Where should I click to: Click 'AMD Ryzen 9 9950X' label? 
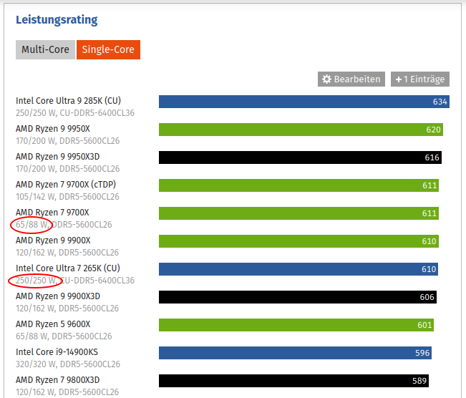(x=52, y=129)
